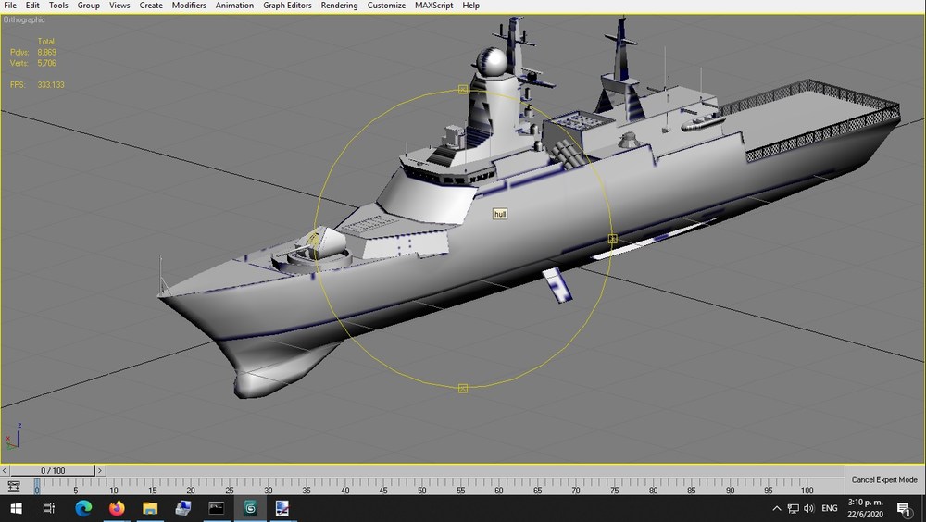Open the Modifiers menu
Image resolution: width=926 pixels, height=522 pixels.
tap(189, 6)
